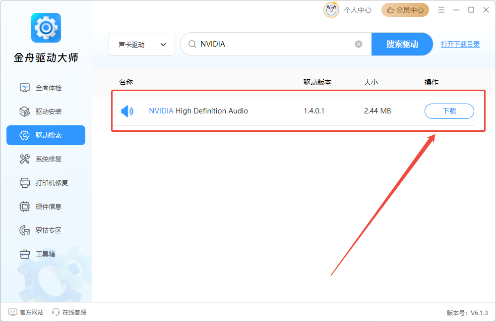
Task: Click the NVIDIA search text field
Action: (275, 44)
